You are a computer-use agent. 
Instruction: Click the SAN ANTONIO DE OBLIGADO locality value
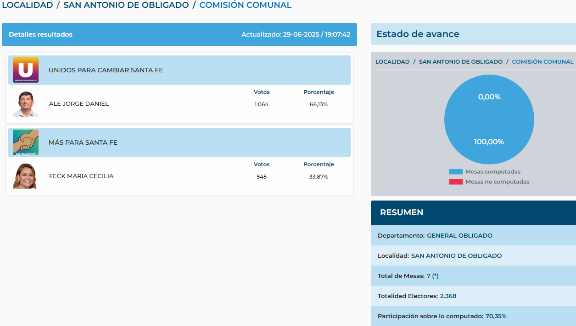click(x=456, y=256)
